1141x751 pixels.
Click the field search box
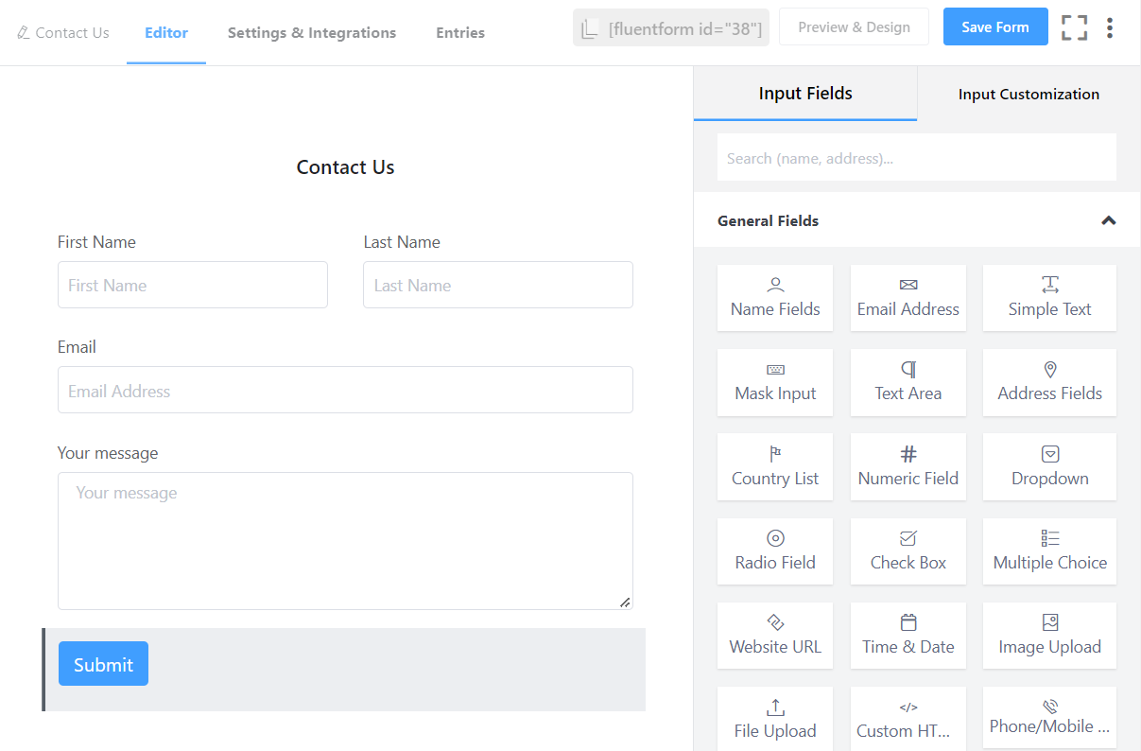[x=914, y=157]
